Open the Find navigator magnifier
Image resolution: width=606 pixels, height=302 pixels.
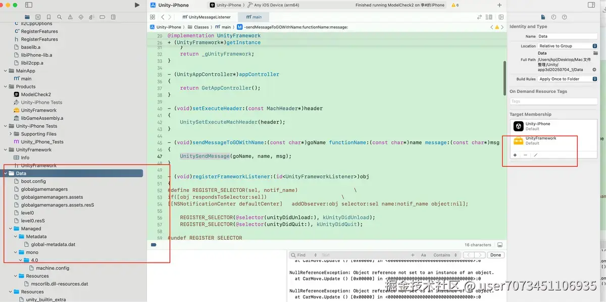[x=60, y=17]
